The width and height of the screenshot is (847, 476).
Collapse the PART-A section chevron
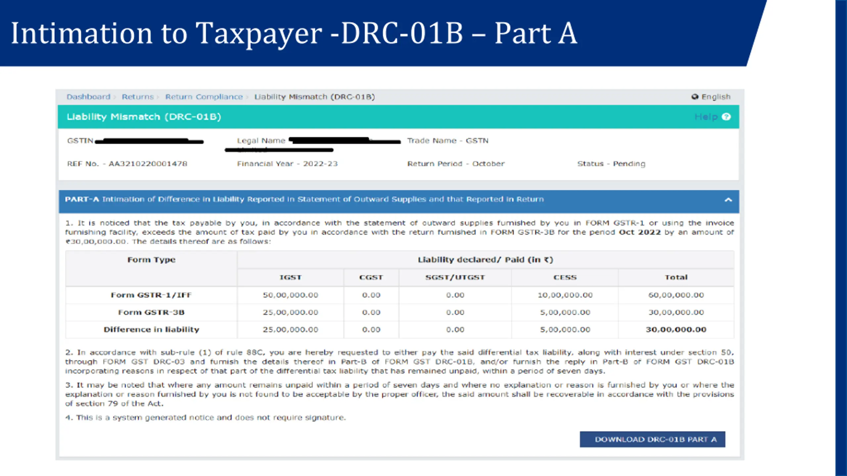pyautogui.click(x=728, y=200)
